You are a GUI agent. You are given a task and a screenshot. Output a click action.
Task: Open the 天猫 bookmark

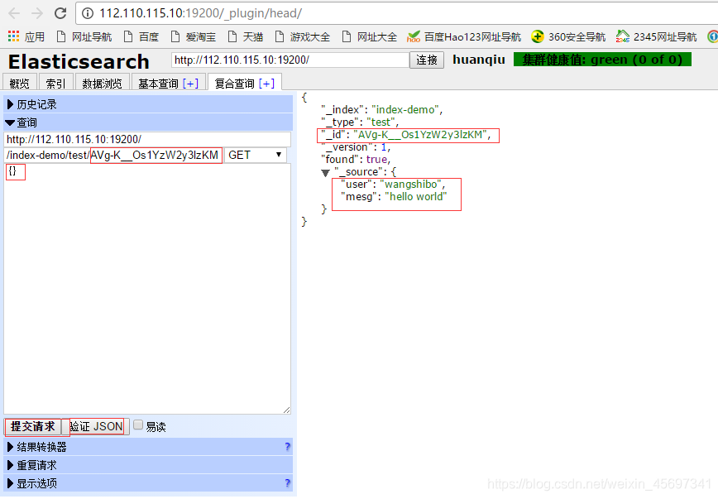tap(246, 36)
